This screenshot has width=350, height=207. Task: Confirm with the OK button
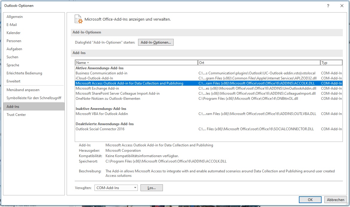pos(310,200)
